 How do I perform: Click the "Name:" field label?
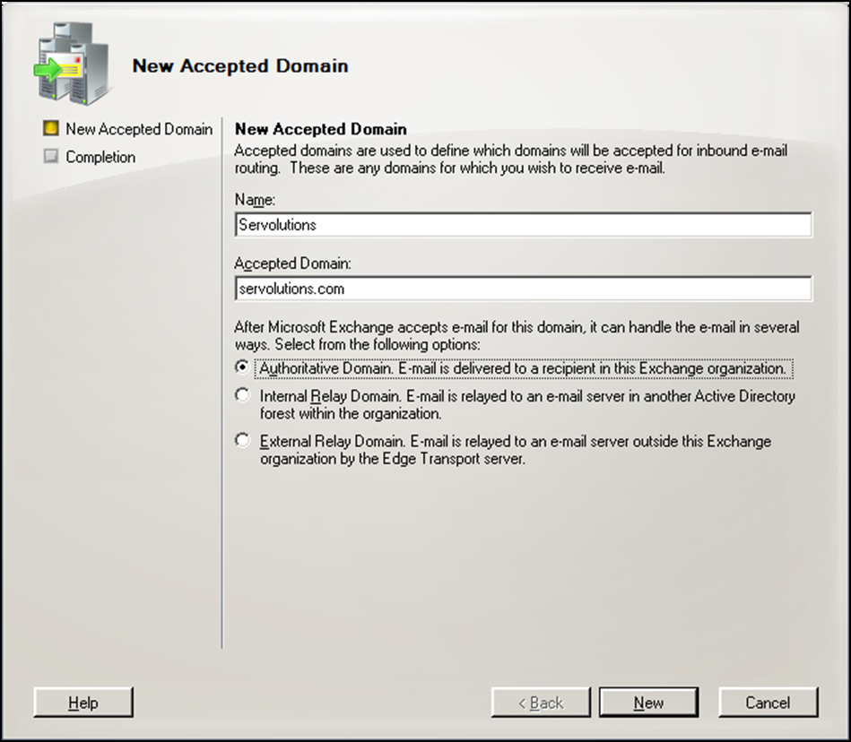point(255,200)
